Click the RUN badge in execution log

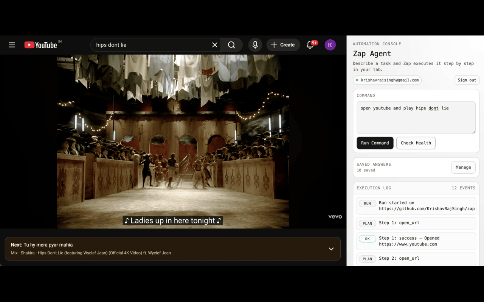tap(367, 203)
